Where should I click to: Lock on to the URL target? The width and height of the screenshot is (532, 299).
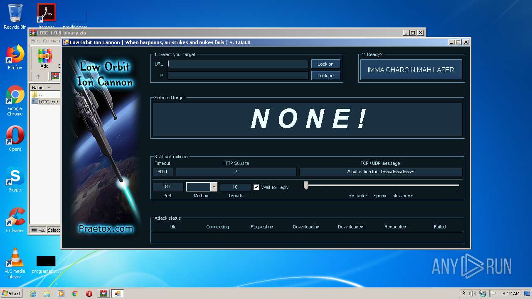(x=325, y=64)
